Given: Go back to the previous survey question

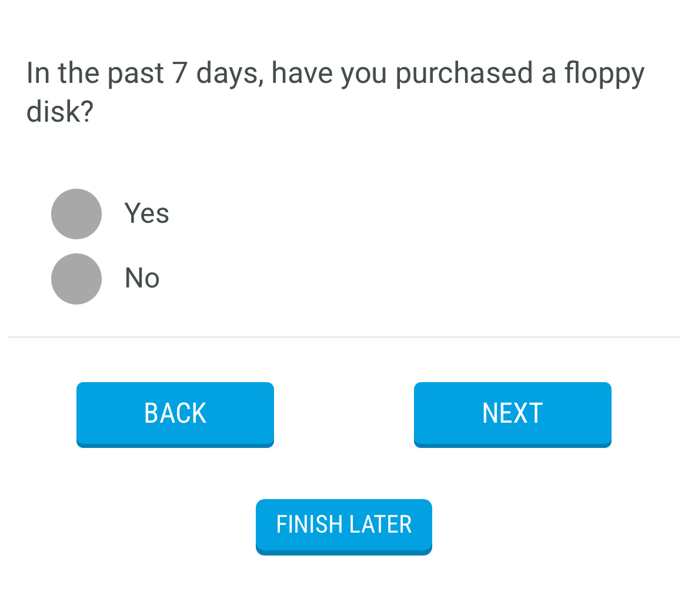Looking at the screenshot, I should tap(175, 413).
